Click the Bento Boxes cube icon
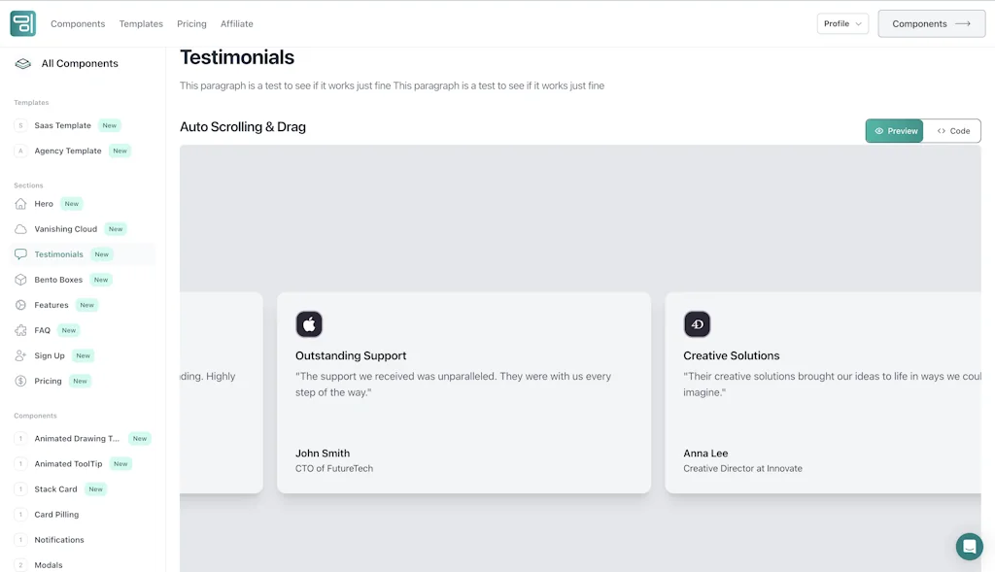 (20, 280)
